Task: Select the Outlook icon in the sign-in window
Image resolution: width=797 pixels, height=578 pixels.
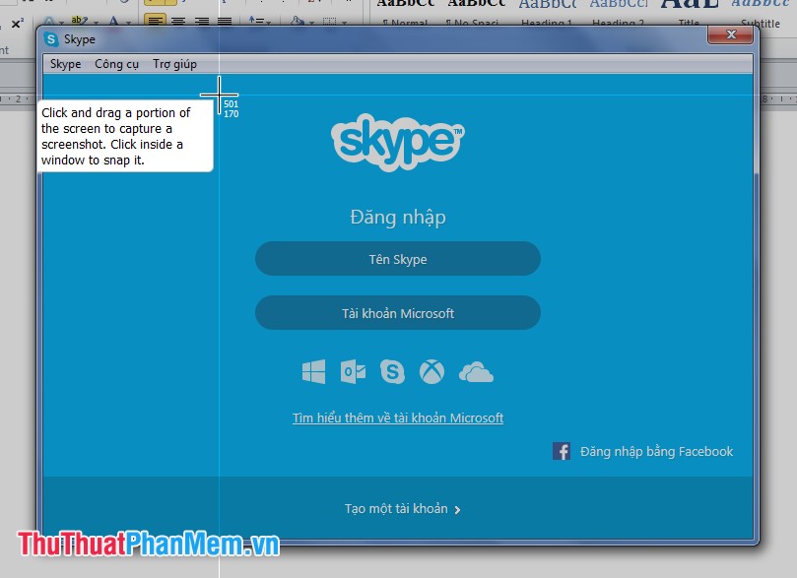Action: [x=353, y=372]
